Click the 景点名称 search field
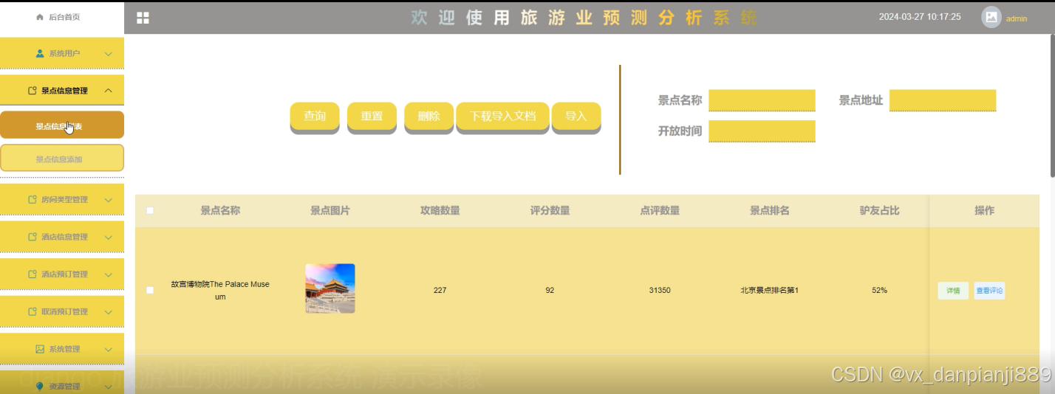 (x=762, y=100)
